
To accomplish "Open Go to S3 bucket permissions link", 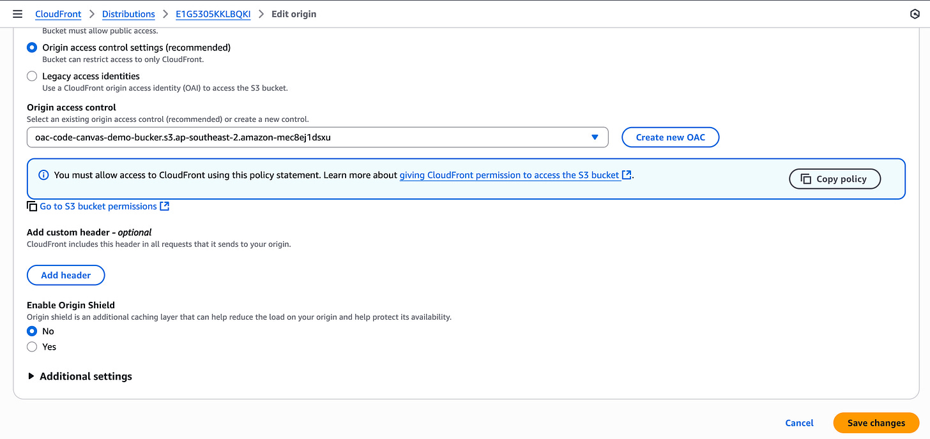I will (x=98, y=206).
